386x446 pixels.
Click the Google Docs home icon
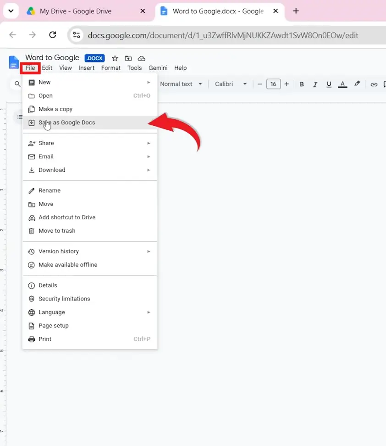pyautogui.click(x=13, y=62)
